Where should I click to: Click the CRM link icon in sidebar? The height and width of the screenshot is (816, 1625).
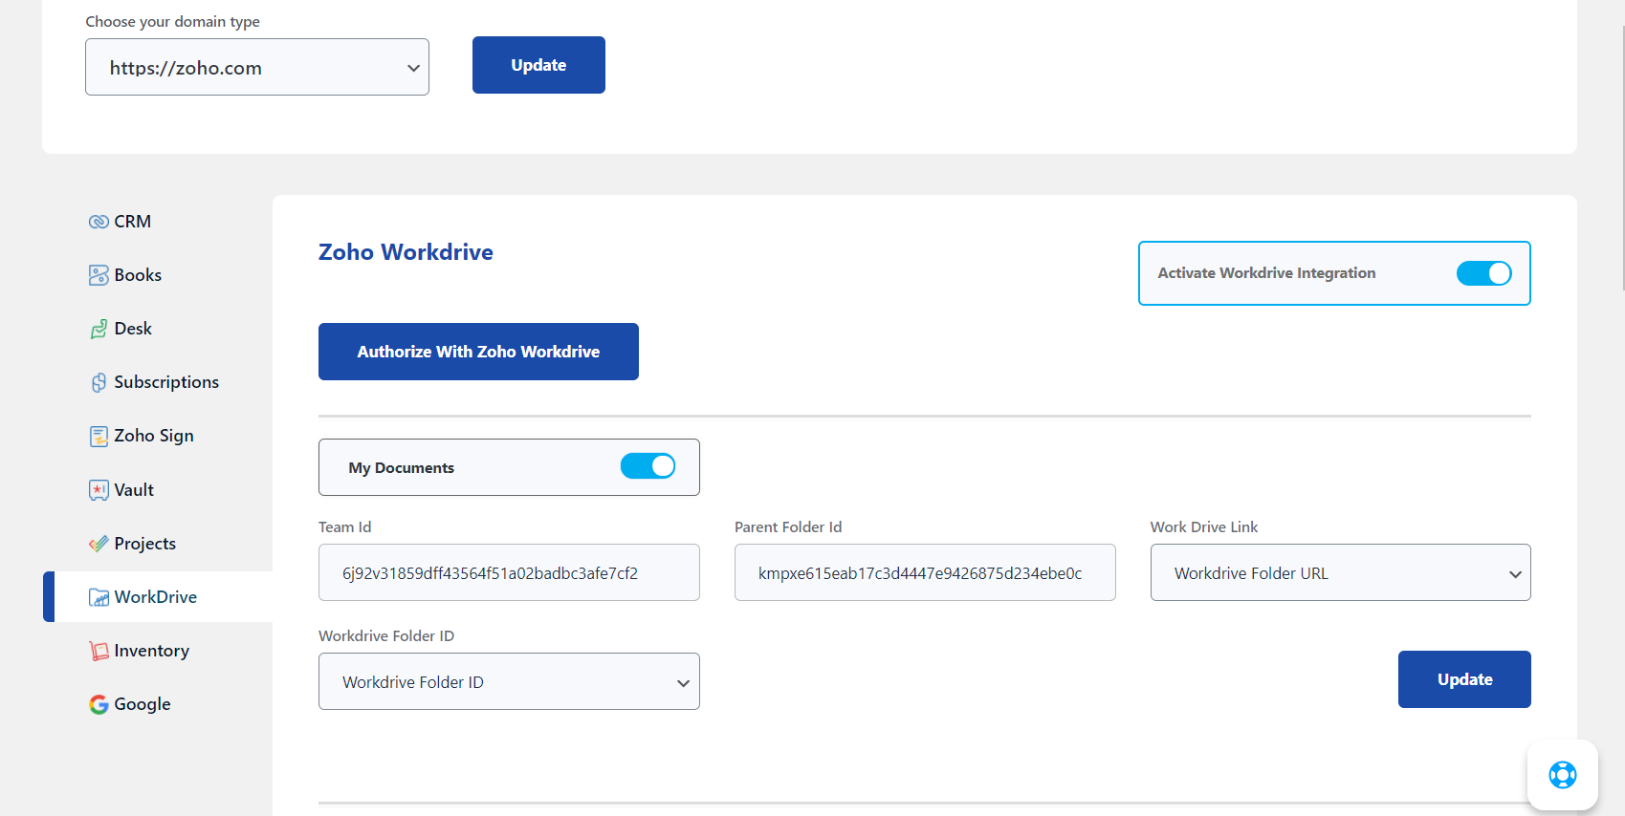[99, 222]
